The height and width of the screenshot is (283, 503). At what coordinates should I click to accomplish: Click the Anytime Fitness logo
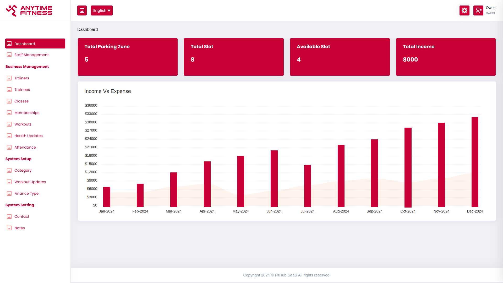pos(29,11)
